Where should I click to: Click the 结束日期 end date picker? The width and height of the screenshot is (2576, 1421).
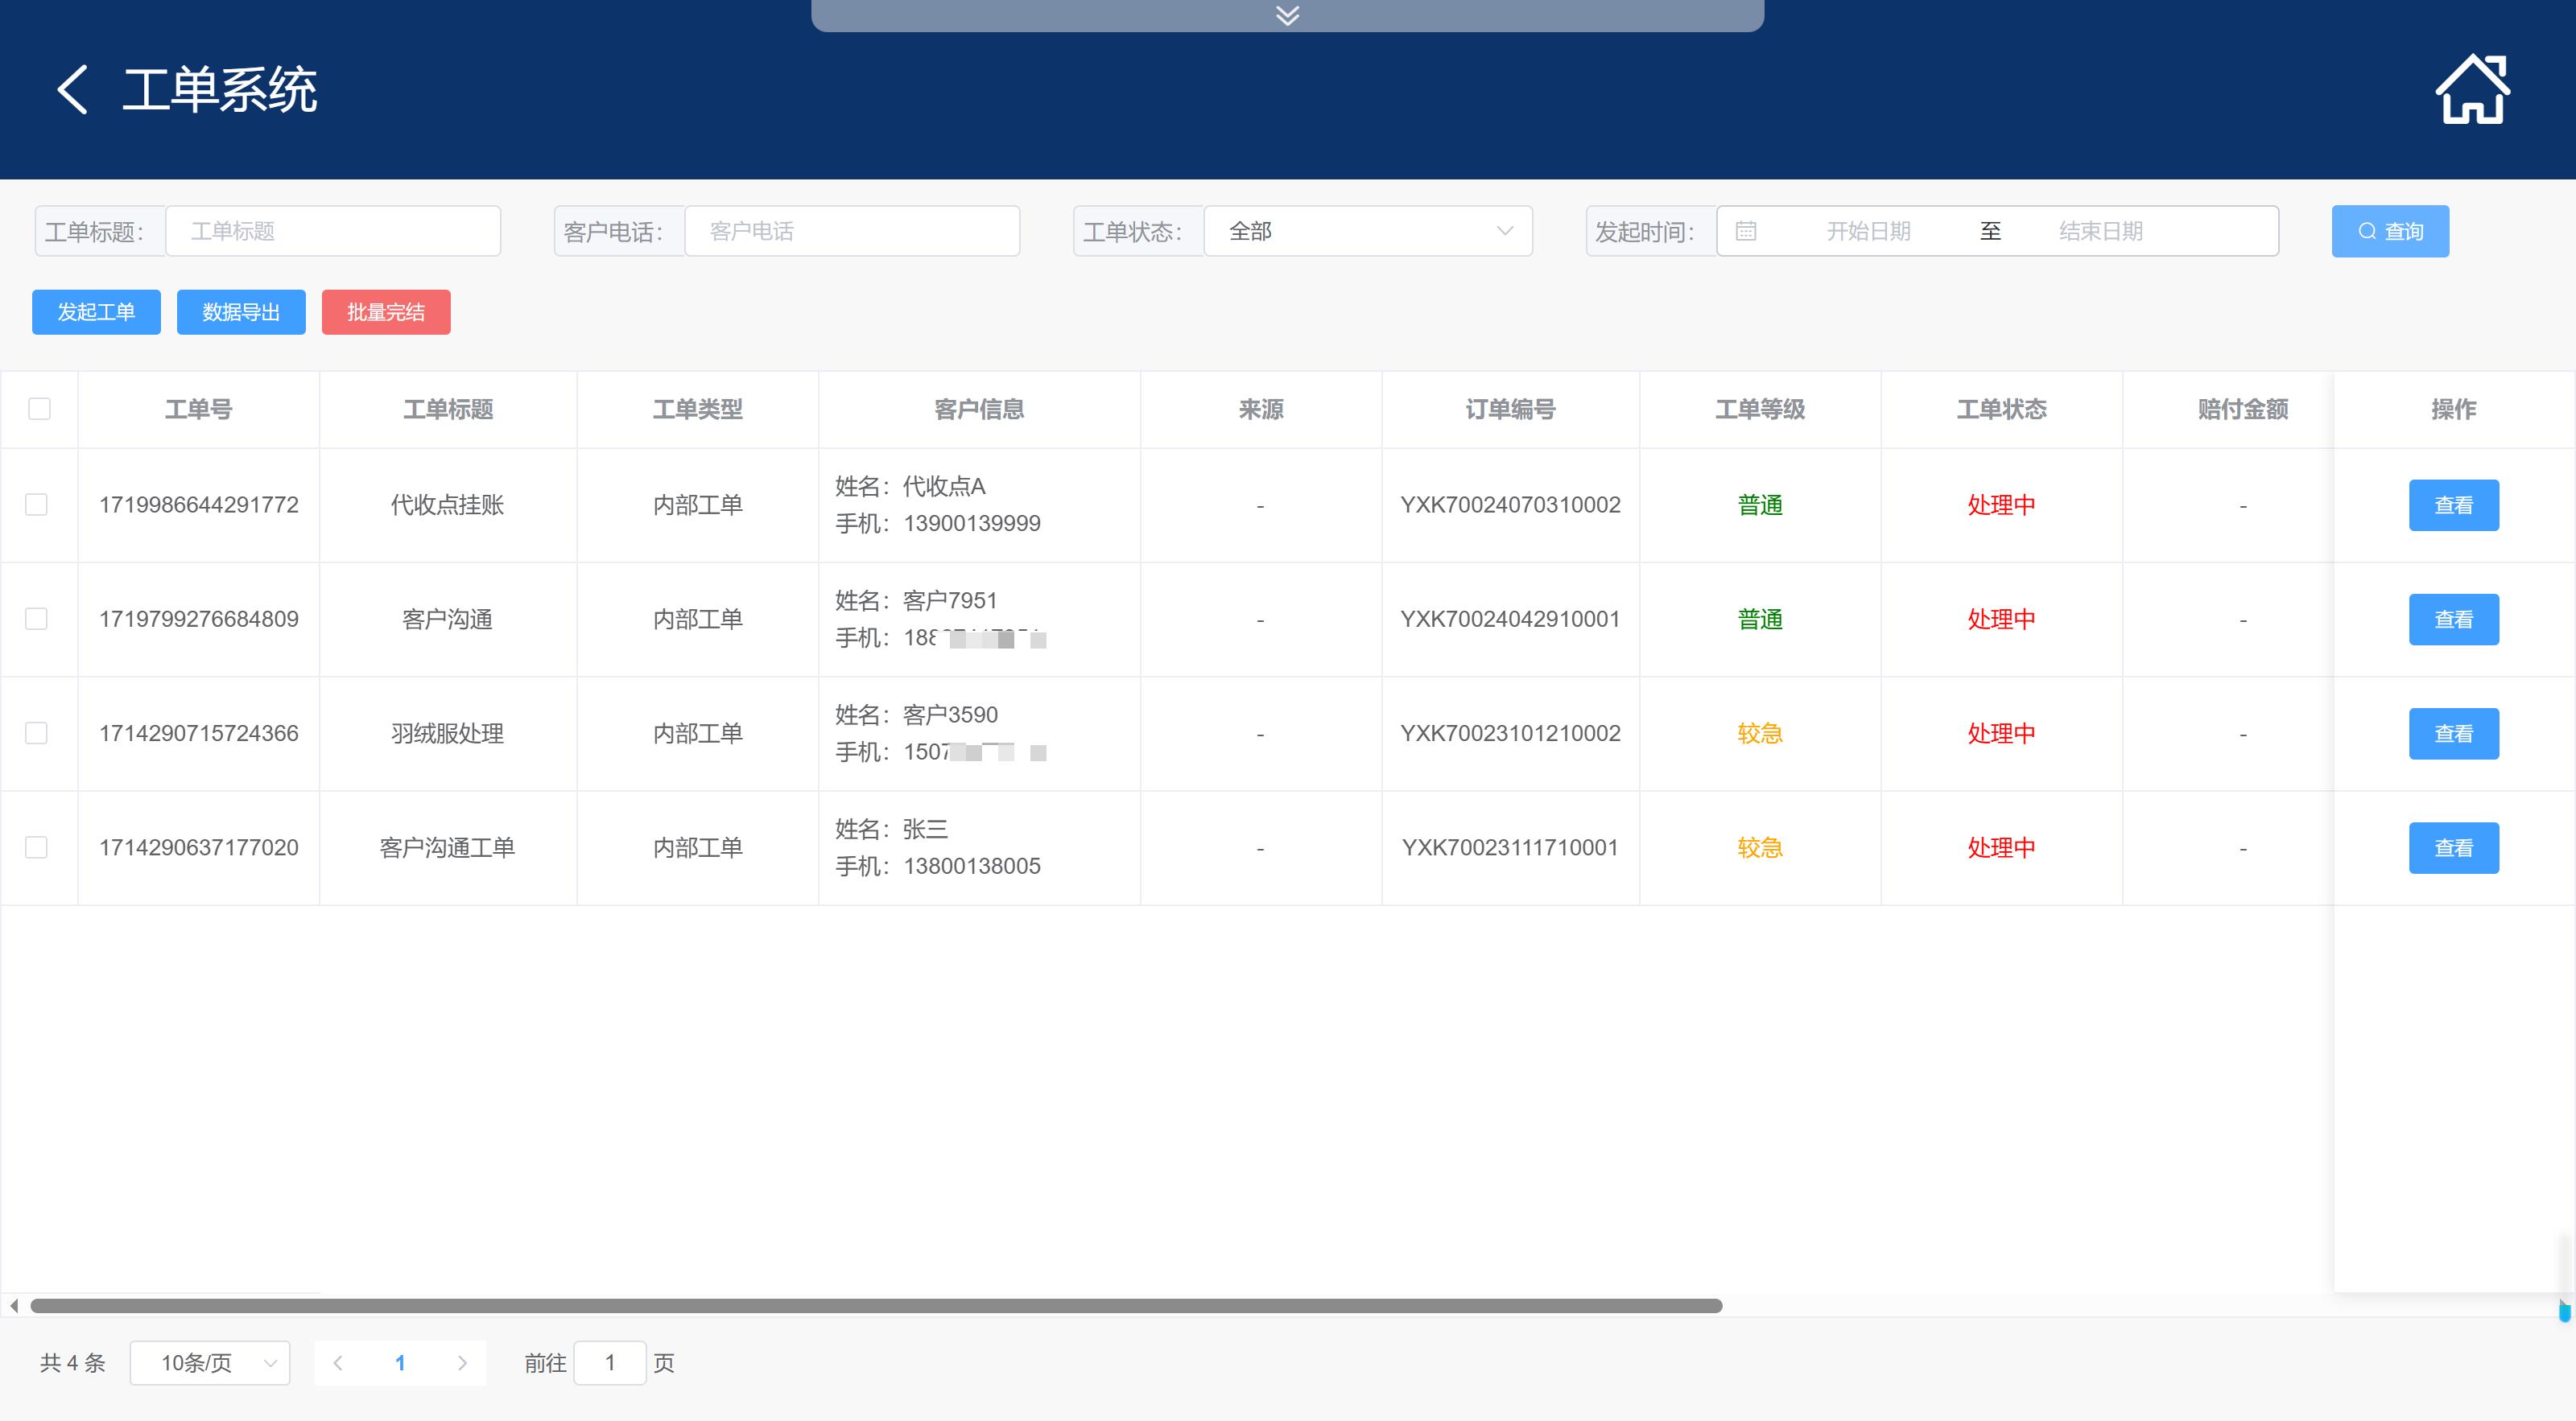coord(2100,231)
